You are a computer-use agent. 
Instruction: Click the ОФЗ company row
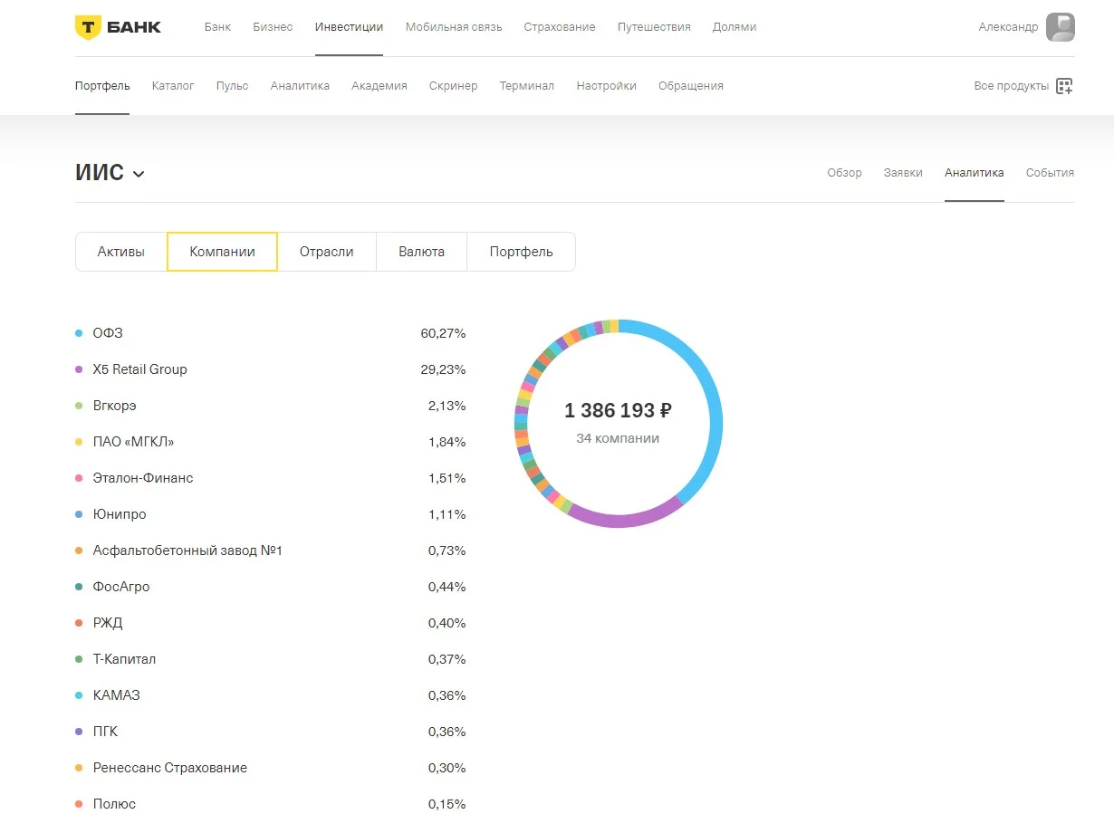[x=270, y=333]
